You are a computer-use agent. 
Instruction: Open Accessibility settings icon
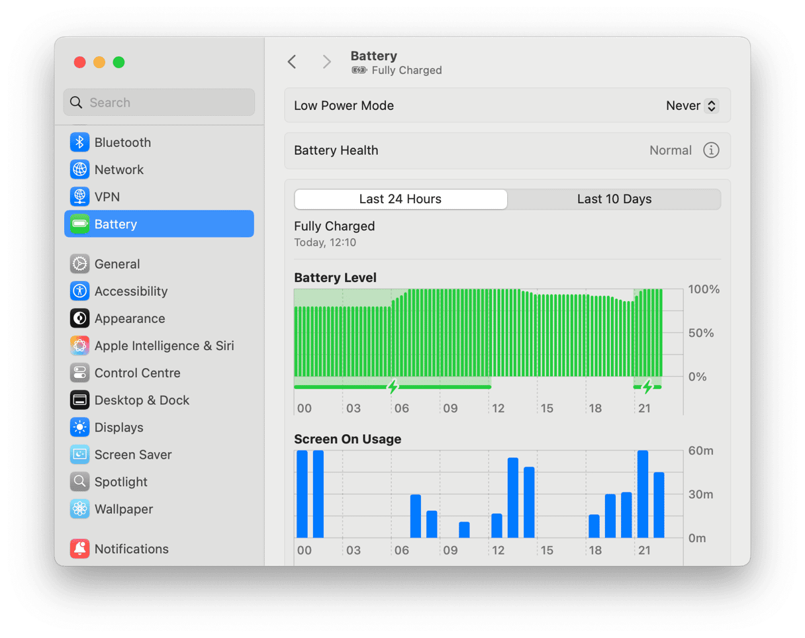(x=80, y=291)
